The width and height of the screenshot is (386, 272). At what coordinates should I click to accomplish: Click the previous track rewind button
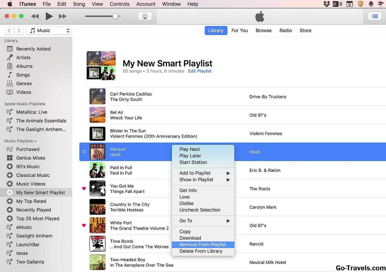tap(35, 16)
